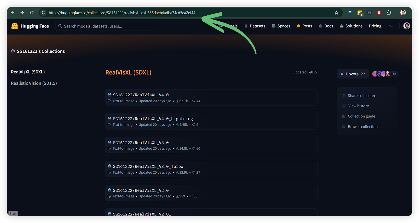Click the avatar beside SG161222's Collections
The height and width of the screenshot is (223, 419).
[x=13, y=51]
